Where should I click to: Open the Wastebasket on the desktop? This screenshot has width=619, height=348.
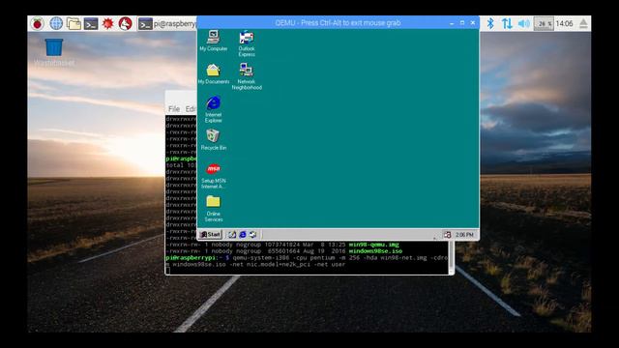54,51
